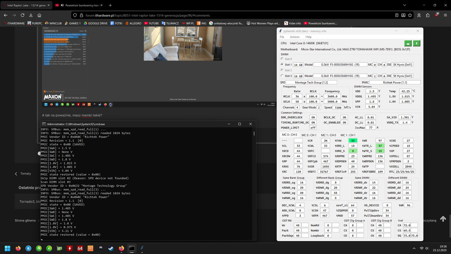Open the volume tray icon
The width and height of the screenshot is (451, 254).
coord(428,248)
